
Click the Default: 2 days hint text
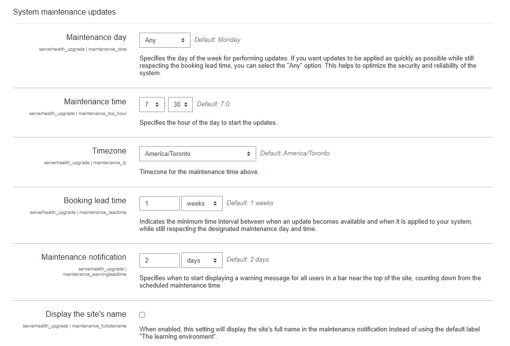pyautogui.click(x=247, y=260)
